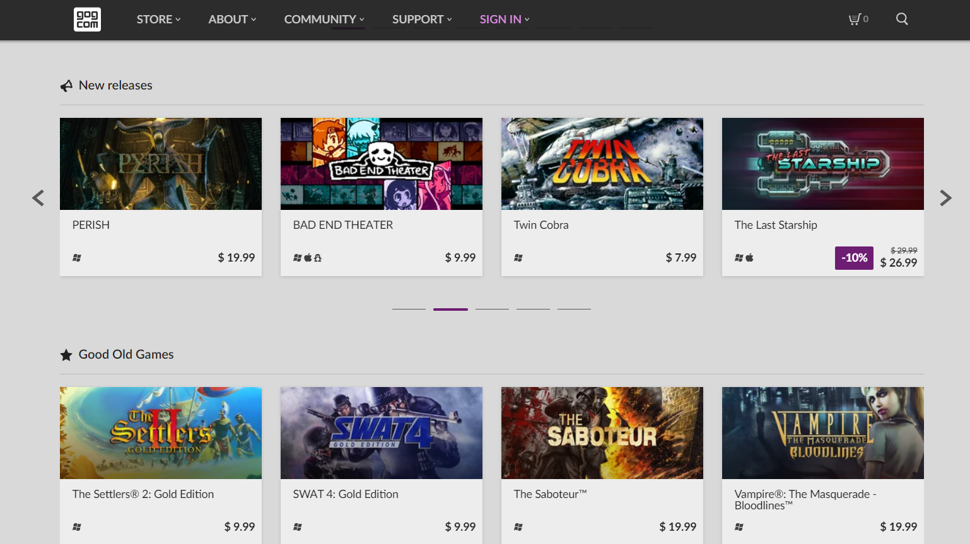Open the BAD END THEATER cover image

[x=382, y=164]
